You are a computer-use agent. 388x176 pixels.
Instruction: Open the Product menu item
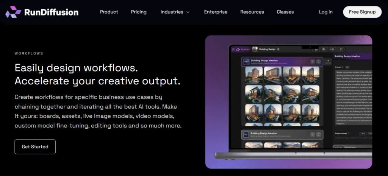click(x=109, y=12)
